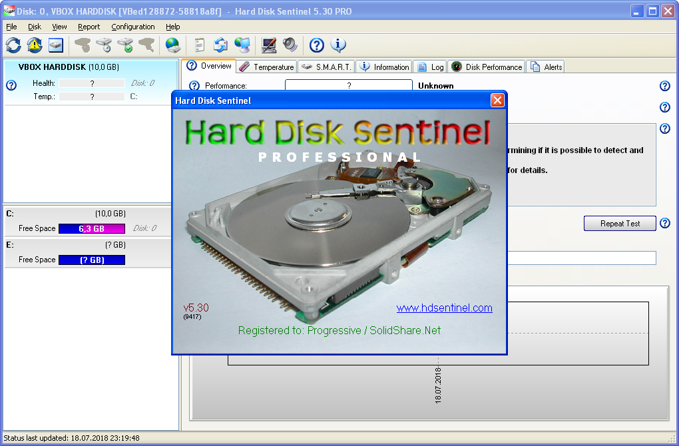Click the disk with clock toolbar icon
Screen dimensions: 679x446
[104, 45]
